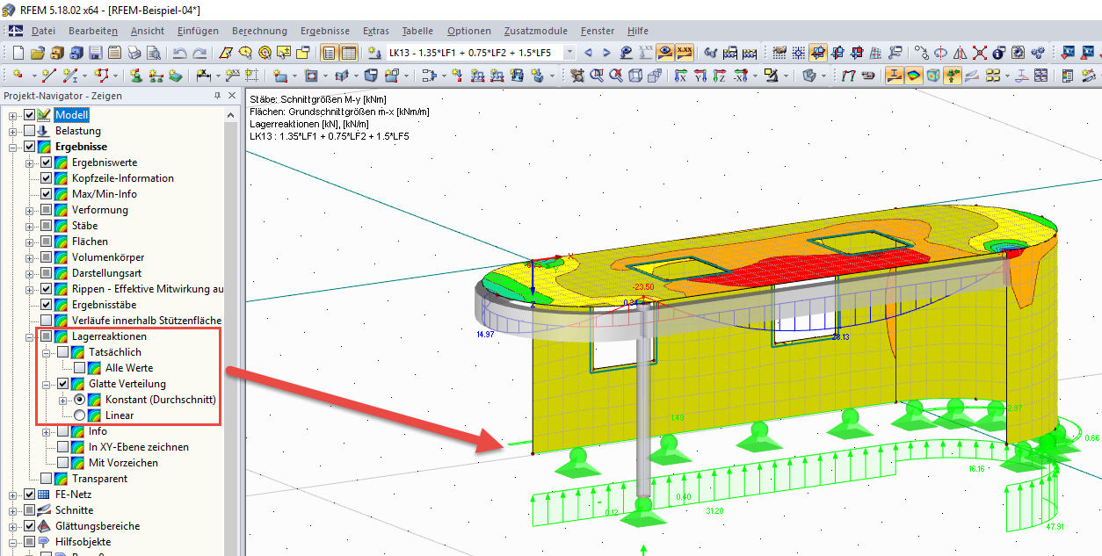The width and height of the screenshot is (1102, 556).
Task: Toggle the Kopfzeile-Information checkbox
Action: pos(47,178)
